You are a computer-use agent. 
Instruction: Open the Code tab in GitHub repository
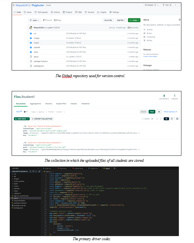(17, 12)
